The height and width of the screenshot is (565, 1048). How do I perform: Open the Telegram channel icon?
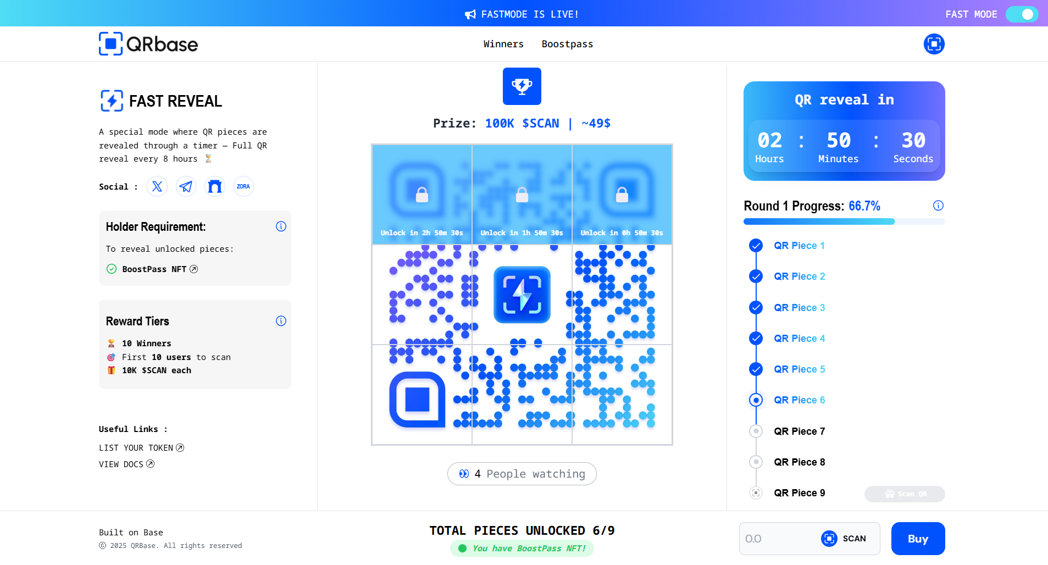tap(186, 186)
